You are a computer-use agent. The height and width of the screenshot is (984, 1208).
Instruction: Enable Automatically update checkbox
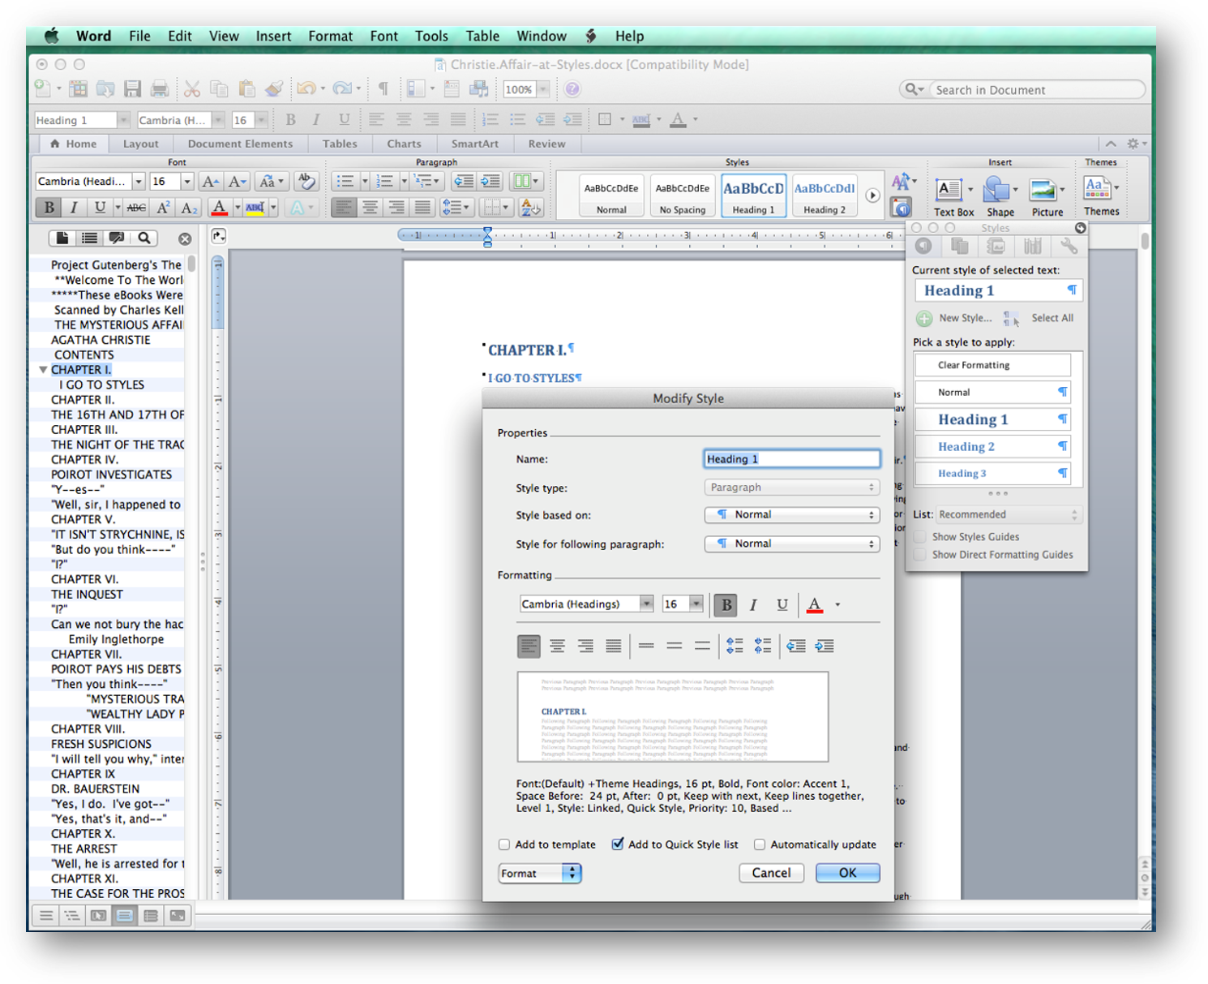click(x=760, y=844)
